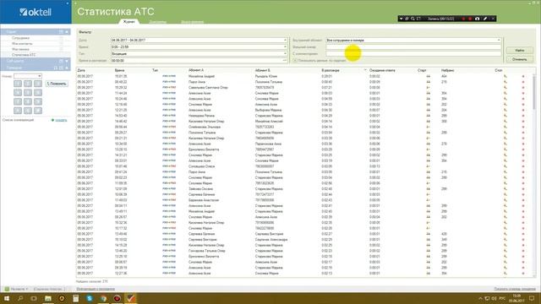
Task: Sort by the В разговоре column header
Action: 331,70
